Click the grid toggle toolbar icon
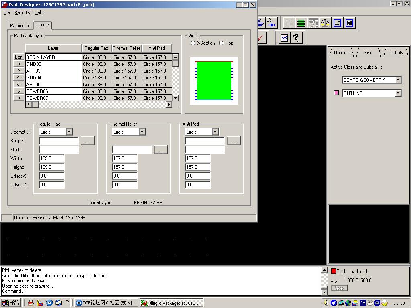The height and width of the screenshot is (308, 411). (x=289, y=23)
